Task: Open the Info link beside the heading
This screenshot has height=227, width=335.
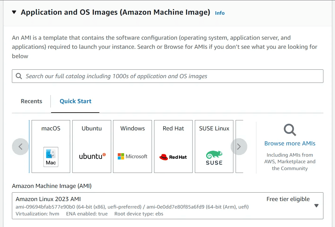Action: point(220,13)
